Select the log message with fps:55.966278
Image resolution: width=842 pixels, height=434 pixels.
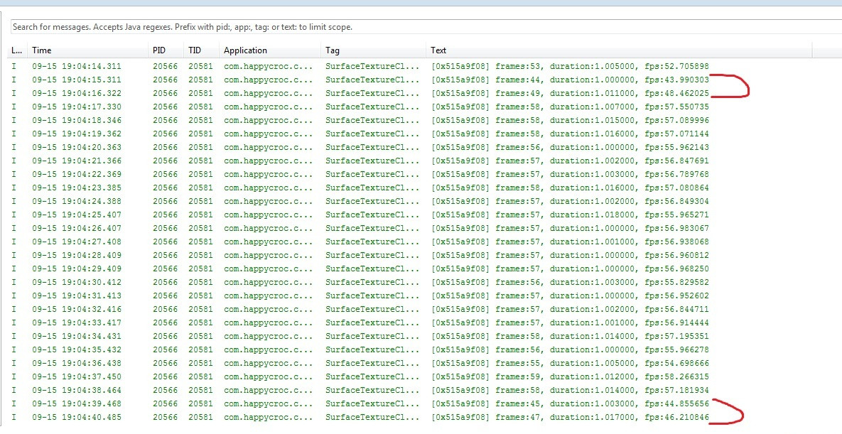[570, 349]
